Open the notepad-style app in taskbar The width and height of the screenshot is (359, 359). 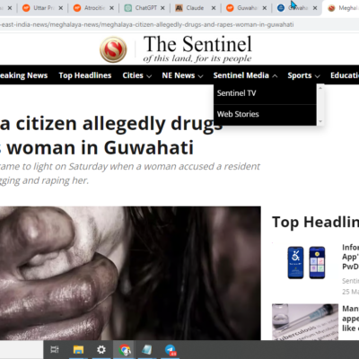147,349
